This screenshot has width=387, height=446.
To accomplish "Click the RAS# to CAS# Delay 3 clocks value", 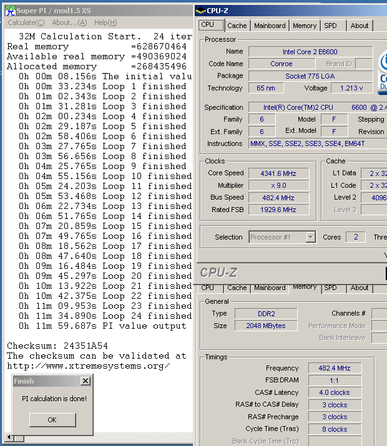I will click(335, 405).
